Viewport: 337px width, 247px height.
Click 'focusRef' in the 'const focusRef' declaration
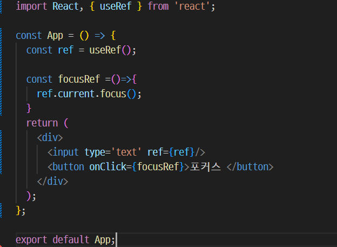click(x=79, y=79)
